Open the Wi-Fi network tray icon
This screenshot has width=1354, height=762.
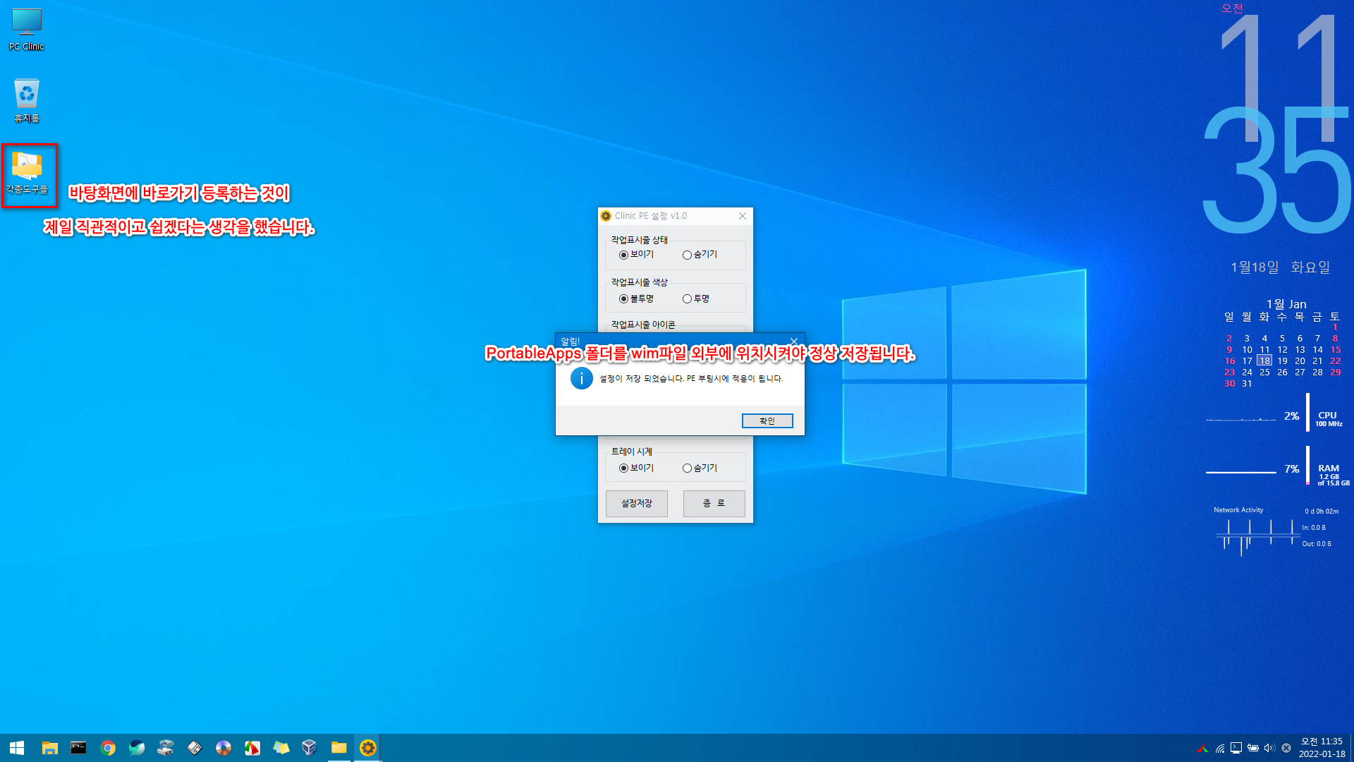(x=1220, y=748)
